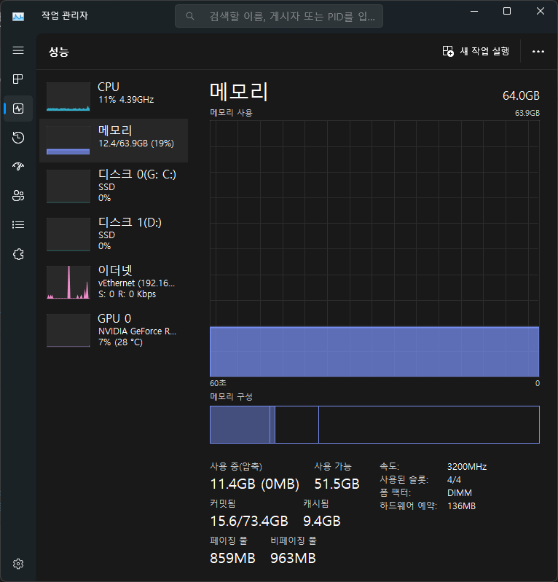Open the Startup apps page icon
Viewport: 558px width, 582px height.
coord(18,166)
